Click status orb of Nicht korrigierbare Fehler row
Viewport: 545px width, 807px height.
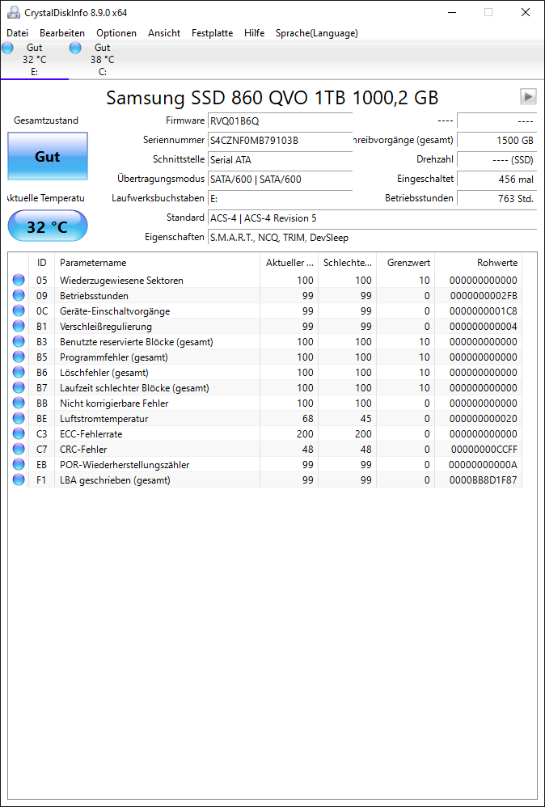pos(19,403)
